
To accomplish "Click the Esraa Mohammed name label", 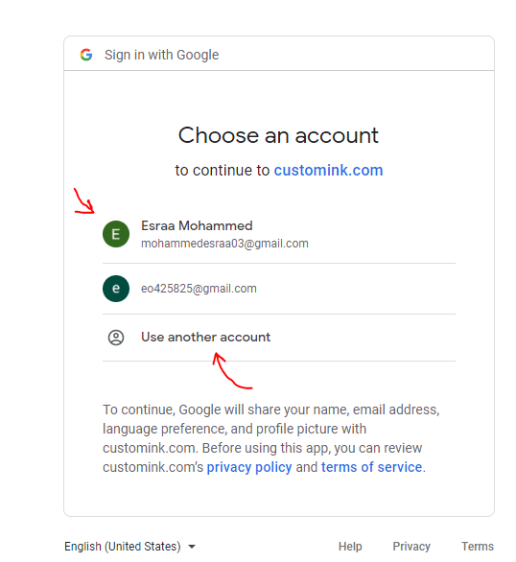I will (x=197, y=225).
